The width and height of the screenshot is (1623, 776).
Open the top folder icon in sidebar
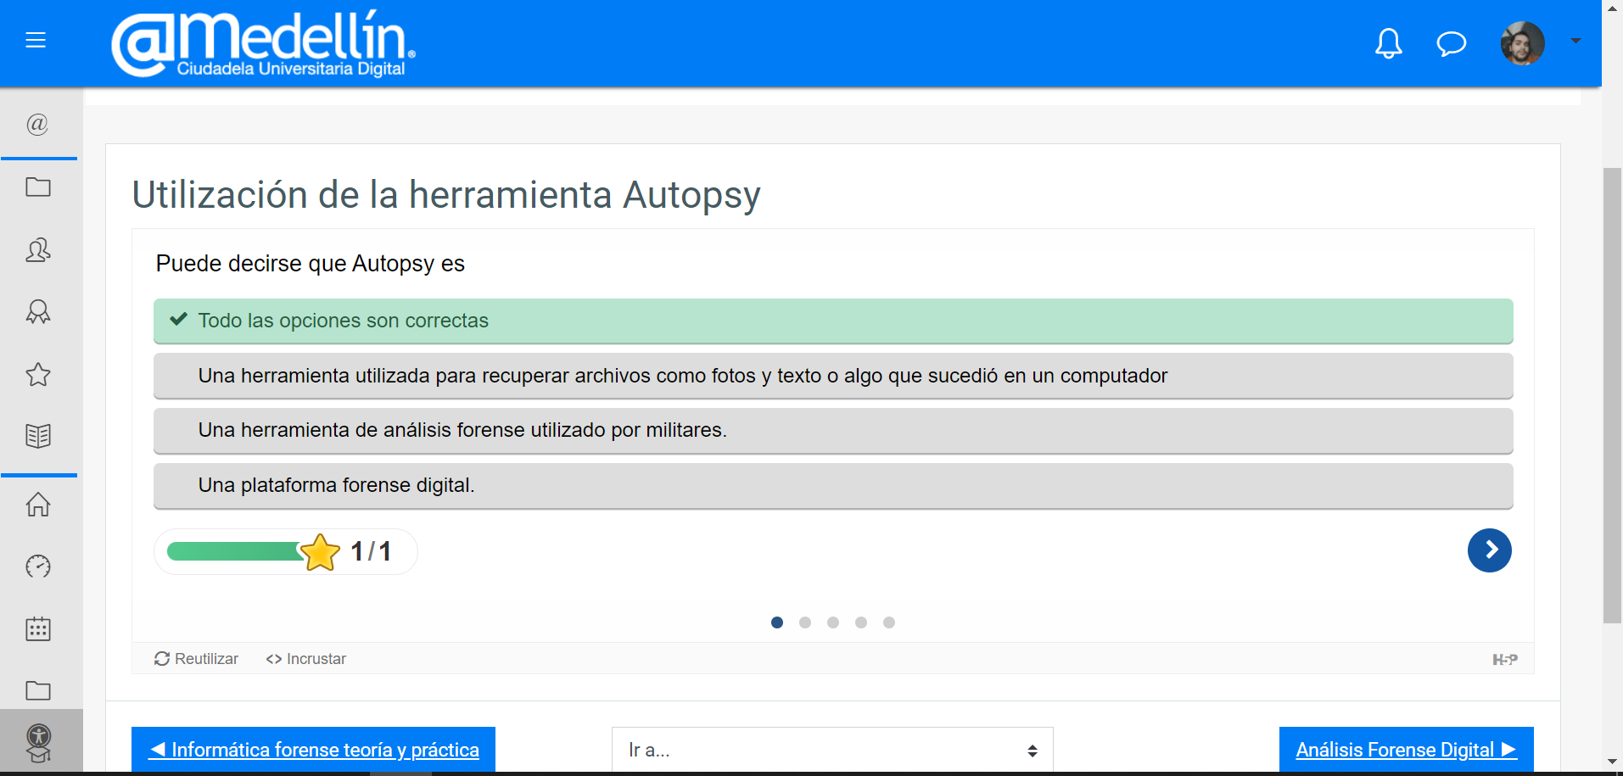tap(38, 187)
